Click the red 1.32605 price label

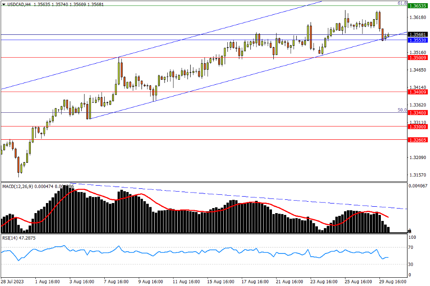(418, 140)
